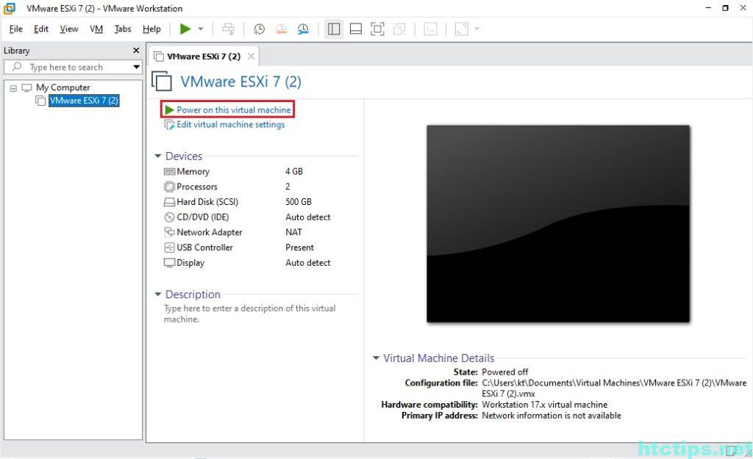The width and height of the screenshot is (753, 459).
Task: Click the Memory device icon
Action: 170,172
